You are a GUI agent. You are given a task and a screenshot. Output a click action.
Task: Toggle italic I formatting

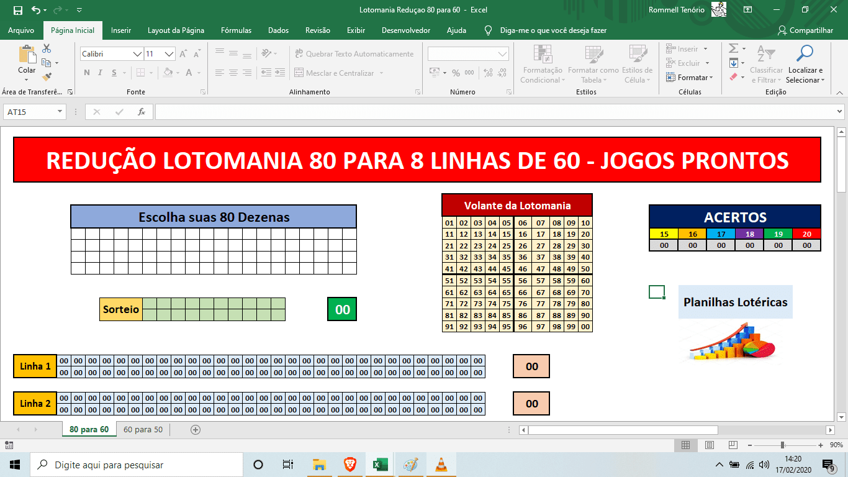click(x=101, y=73)
